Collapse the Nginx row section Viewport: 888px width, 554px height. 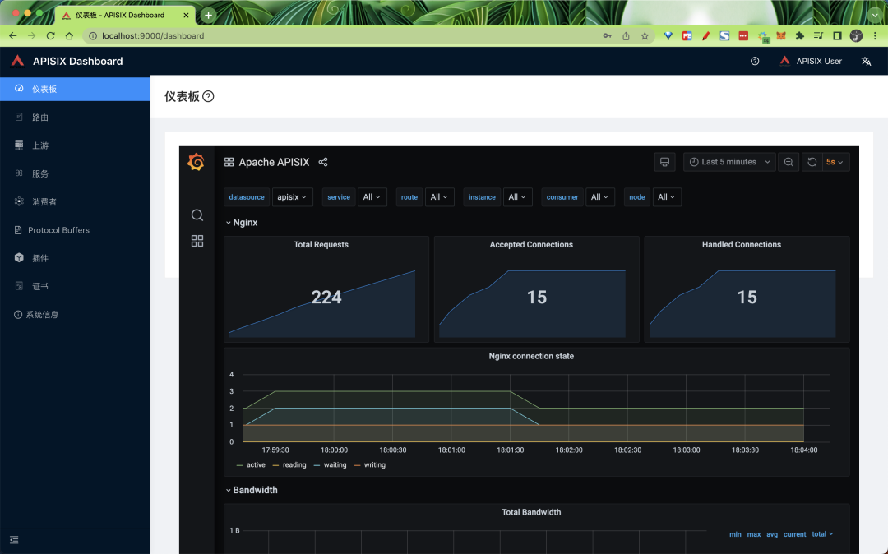point(242,223)
